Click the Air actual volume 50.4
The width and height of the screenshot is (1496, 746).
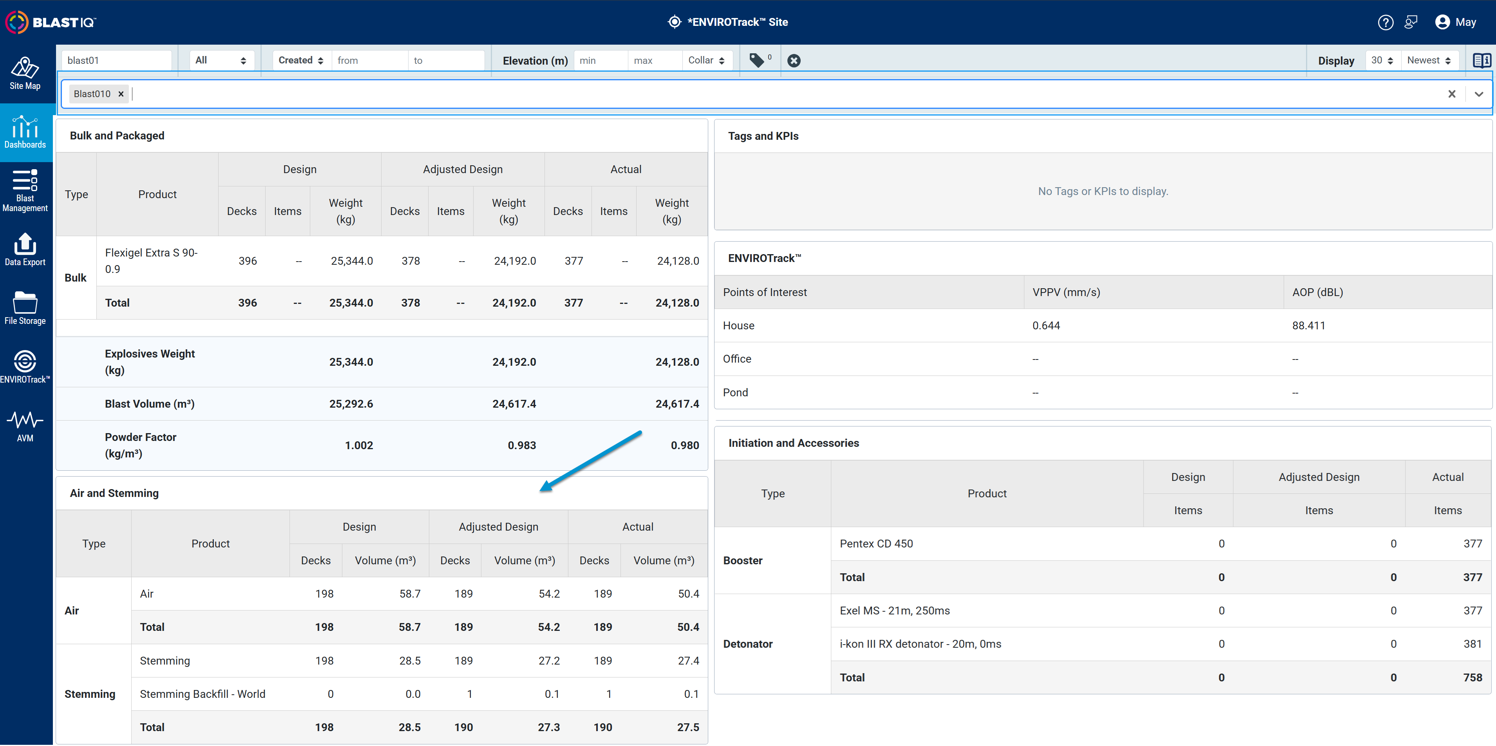[688, 594]
